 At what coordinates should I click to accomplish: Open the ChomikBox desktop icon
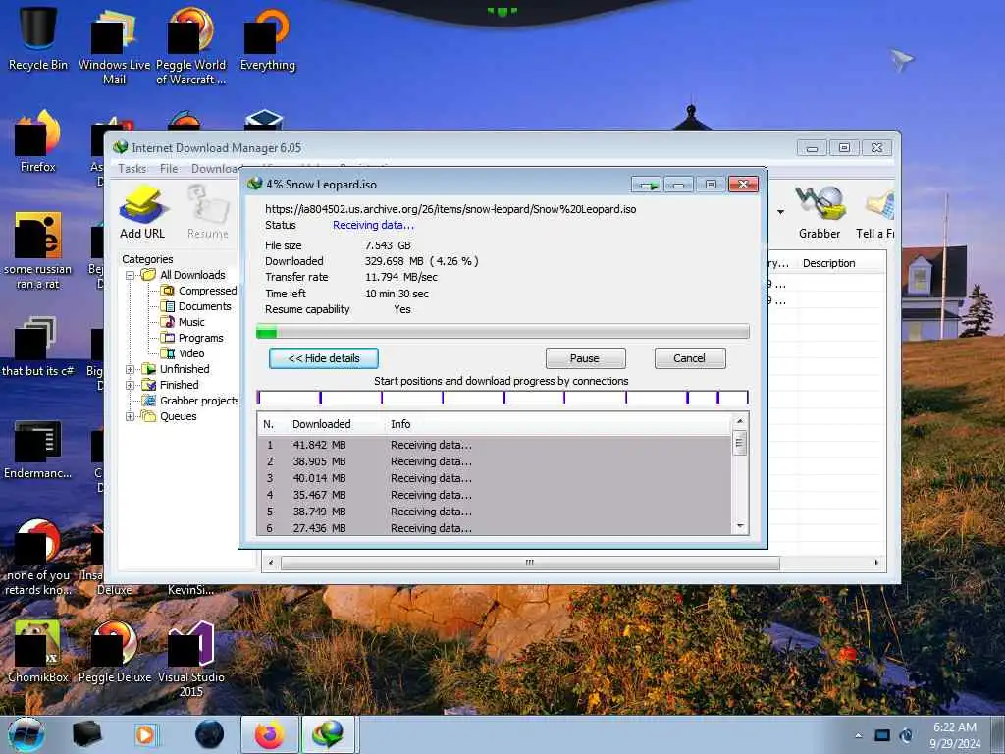pos(38,651)
